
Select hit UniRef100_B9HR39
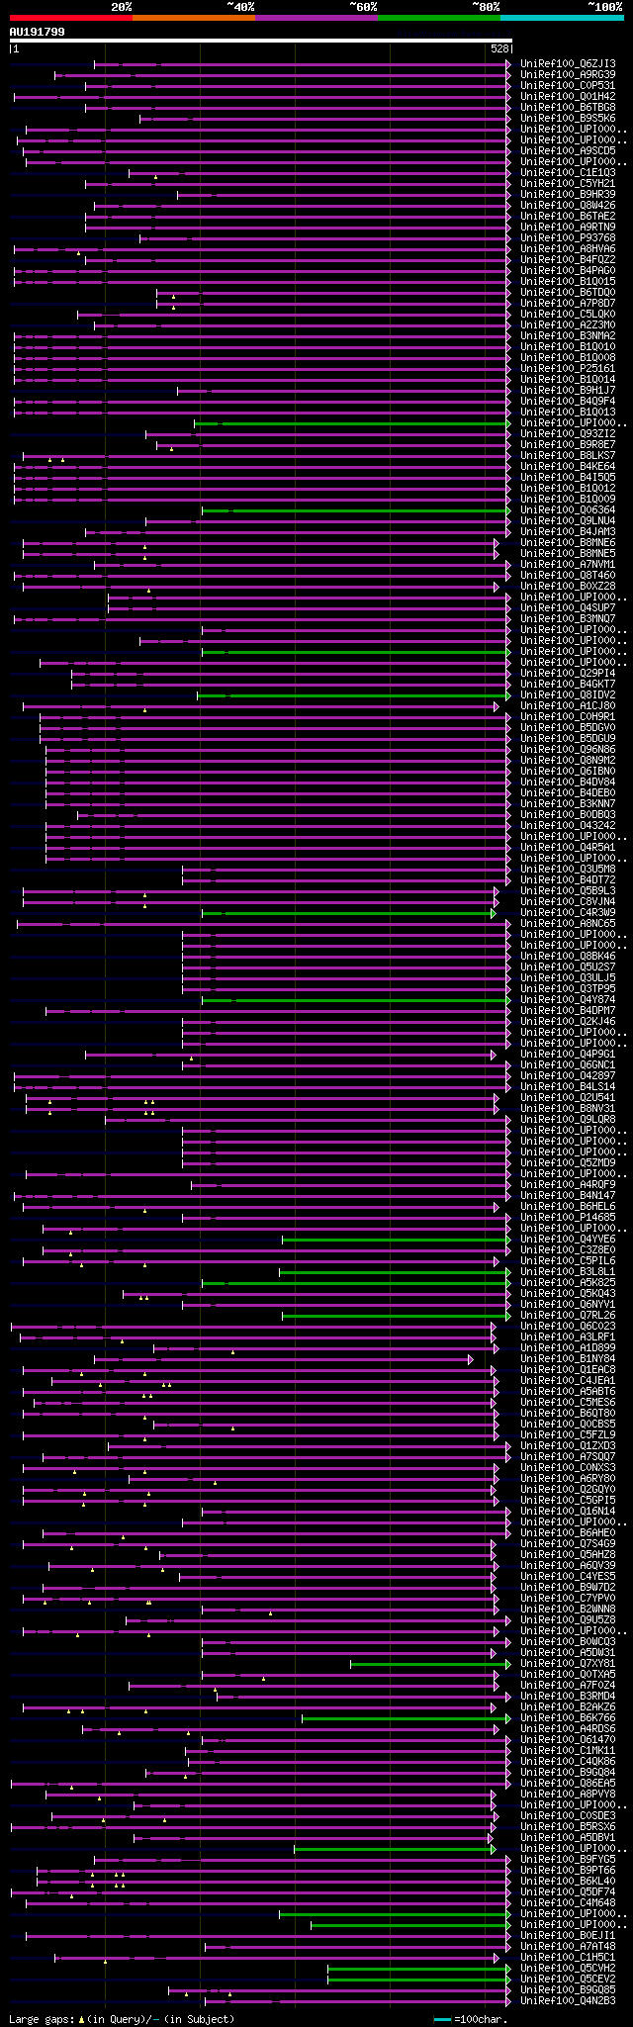click(x=568, y=194)
